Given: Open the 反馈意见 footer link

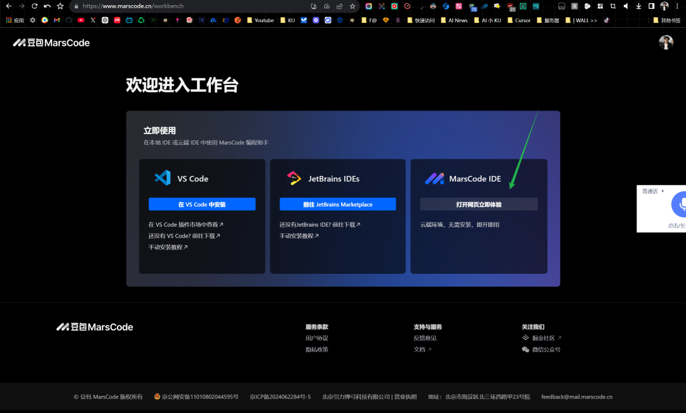Looking at the screenshot, I should [x=425, y=338].
